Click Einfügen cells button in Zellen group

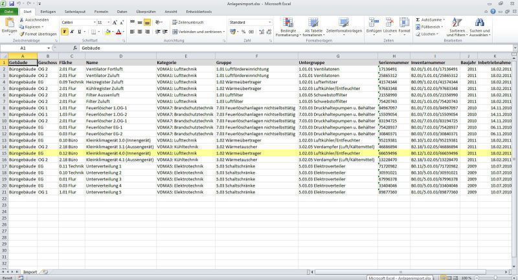pyautogui.click(x=374, y=26)
